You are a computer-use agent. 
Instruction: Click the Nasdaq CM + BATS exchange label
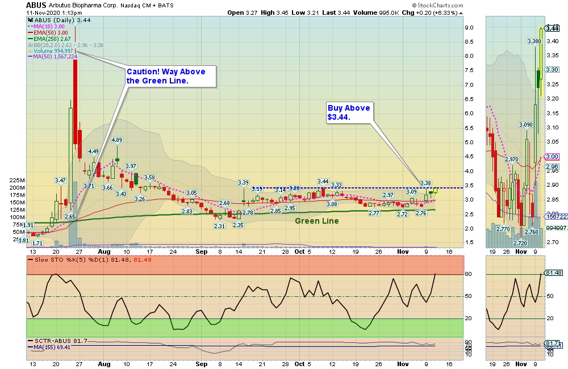click(x=147, y=6)
